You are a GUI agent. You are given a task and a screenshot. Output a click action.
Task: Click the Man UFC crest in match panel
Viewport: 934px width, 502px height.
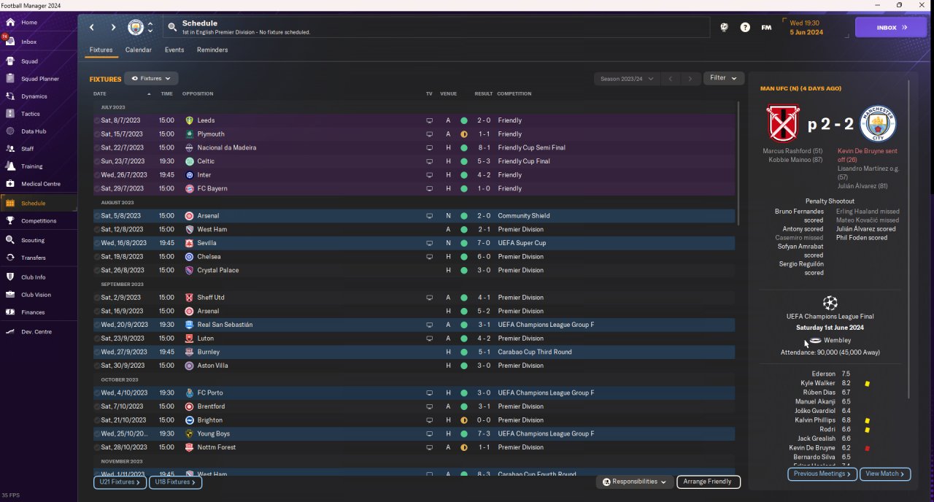tap(783, 123)
